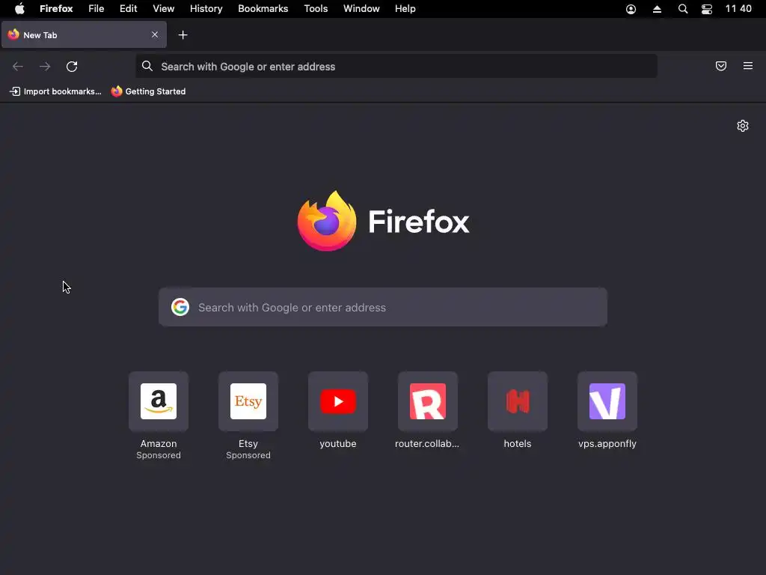
Task: Click Import bookmarks in bookmarks toolbar
Action: click(55, 91)
